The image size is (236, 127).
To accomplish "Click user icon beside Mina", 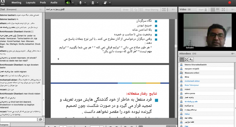I will pos(181,77).
